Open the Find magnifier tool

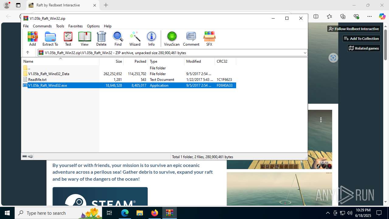118,39
